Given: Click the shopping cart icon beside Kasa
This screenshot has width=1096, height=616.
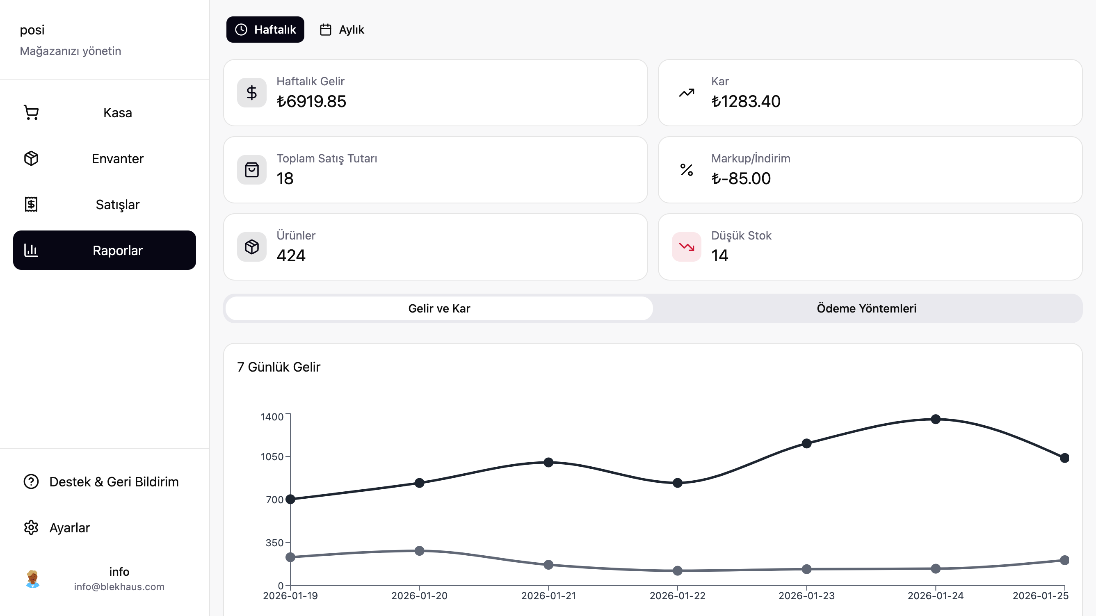Looking at the screenshot, I should coord(31,113).
